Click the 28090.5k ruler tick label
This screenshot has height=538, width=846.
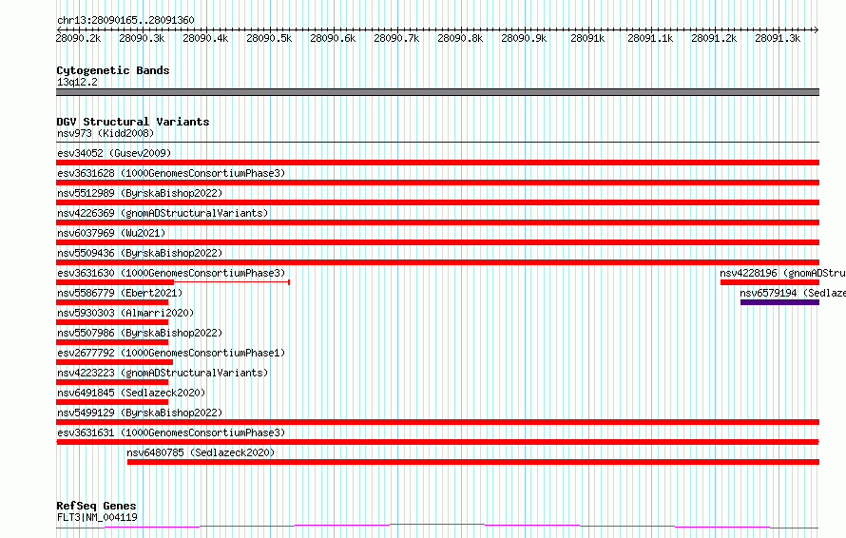point(269,38)
